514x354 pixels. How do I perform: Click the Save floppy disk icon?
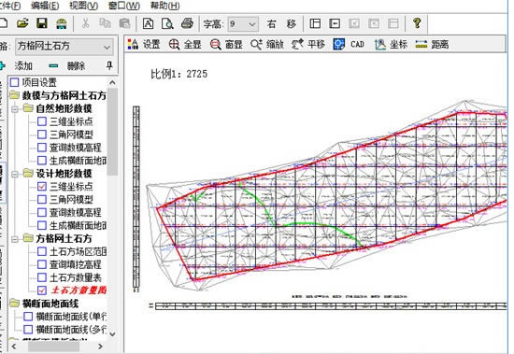42,23
